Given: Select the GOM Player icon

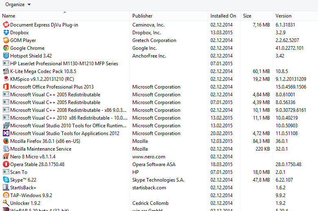Looking at the screenshot, I should (6, 40).
